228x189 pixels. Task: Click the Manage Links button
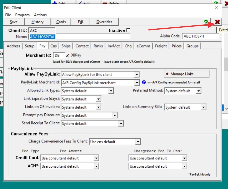(187, 74)
